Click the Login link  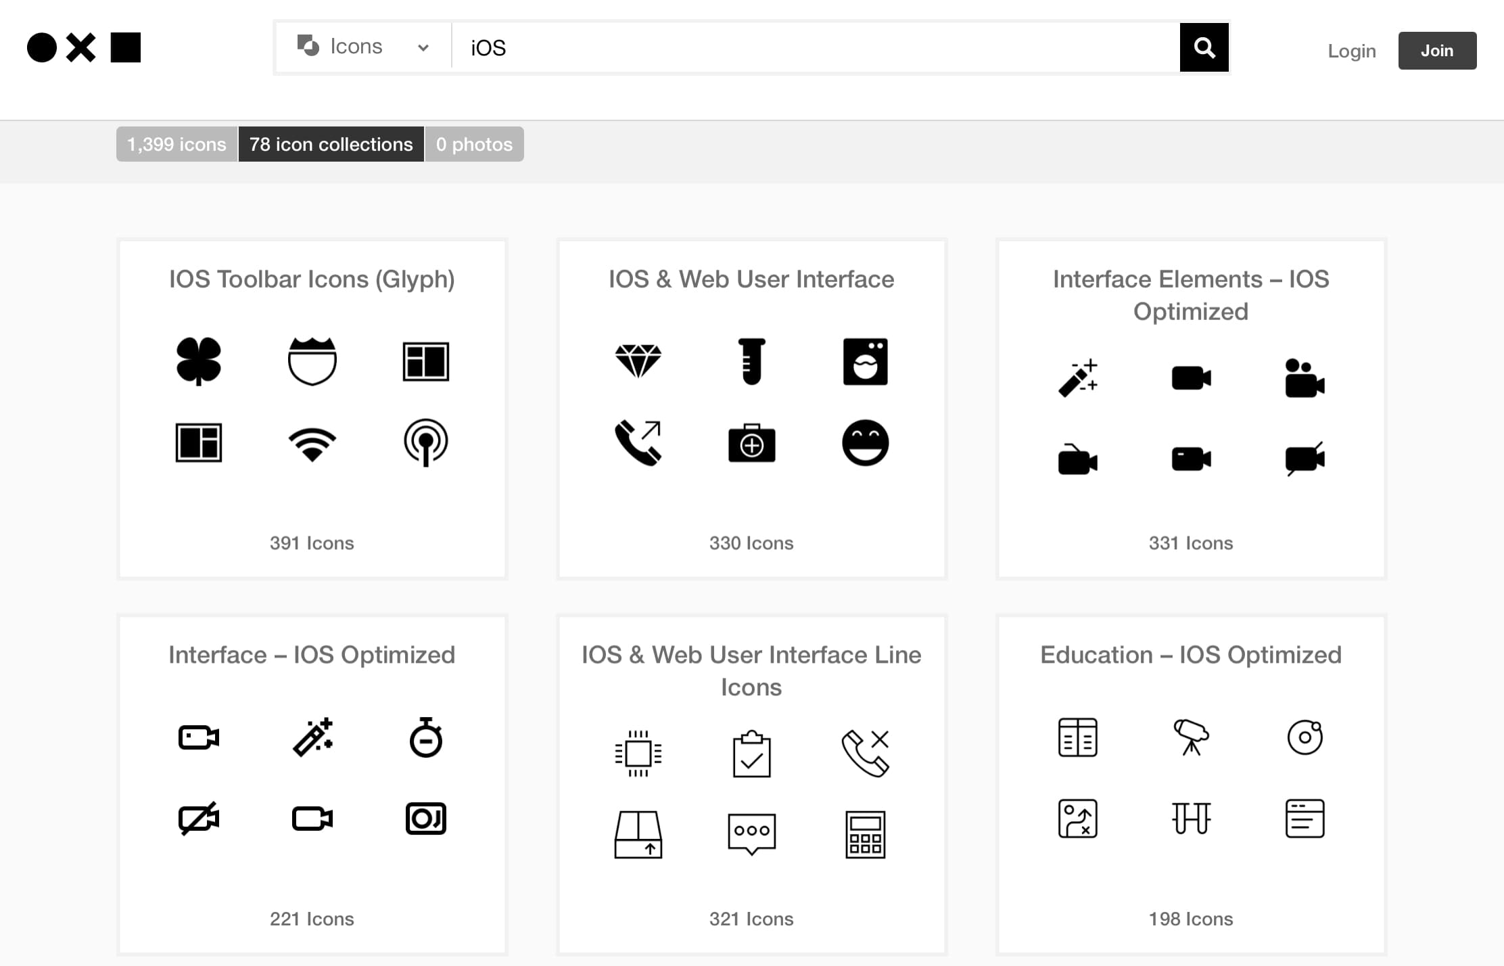click(x=1351, y=51)
